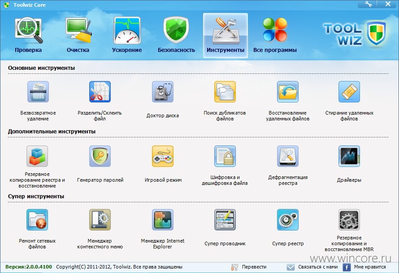Open the Безопасность tab
The height and width of the screenshot is (273, 399).
click(x=176, y=35)
